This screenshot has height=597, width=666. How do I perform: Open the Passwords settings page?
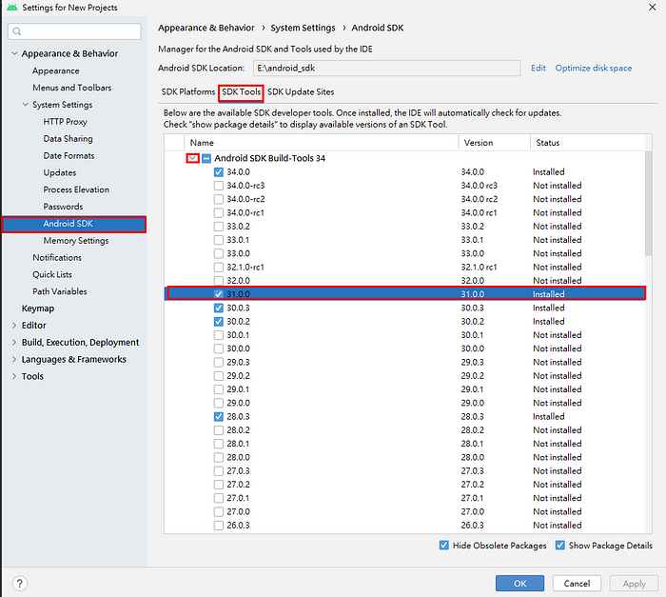[63, 207]
